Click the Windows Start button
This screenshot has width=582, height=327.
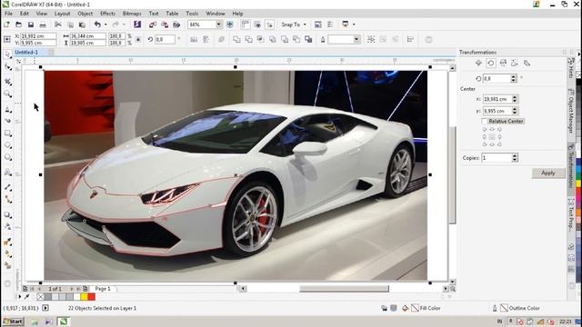click(x=13, y=322)
